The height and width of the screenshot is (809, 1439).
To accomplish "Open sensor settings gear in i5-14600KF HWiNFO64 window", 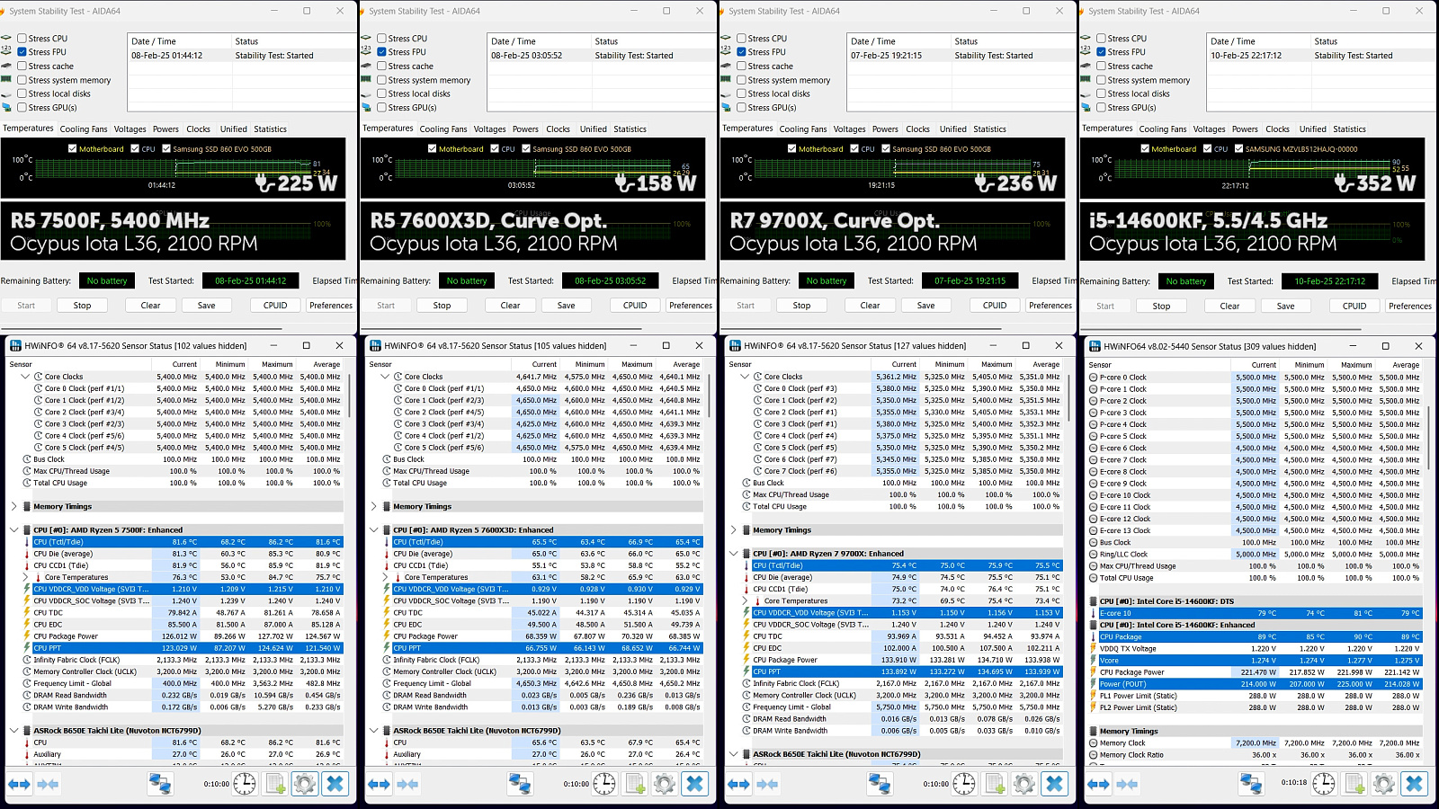I will tap(1384, 784).
